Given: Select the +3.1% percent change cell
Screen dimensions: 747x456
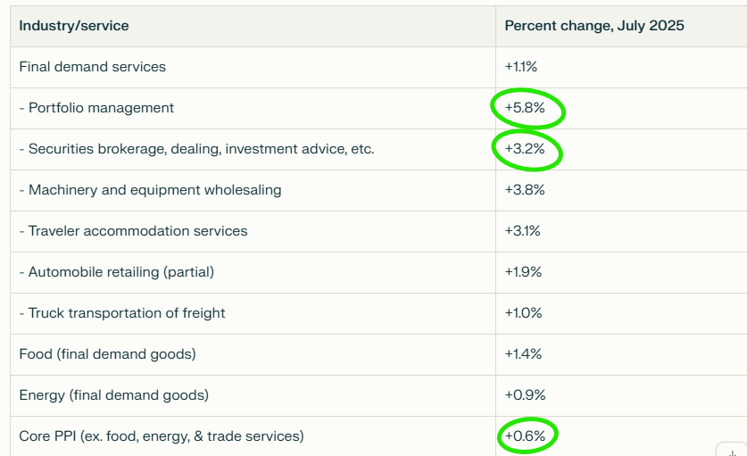Looking at the screenshot, I should tap(523, 231).
